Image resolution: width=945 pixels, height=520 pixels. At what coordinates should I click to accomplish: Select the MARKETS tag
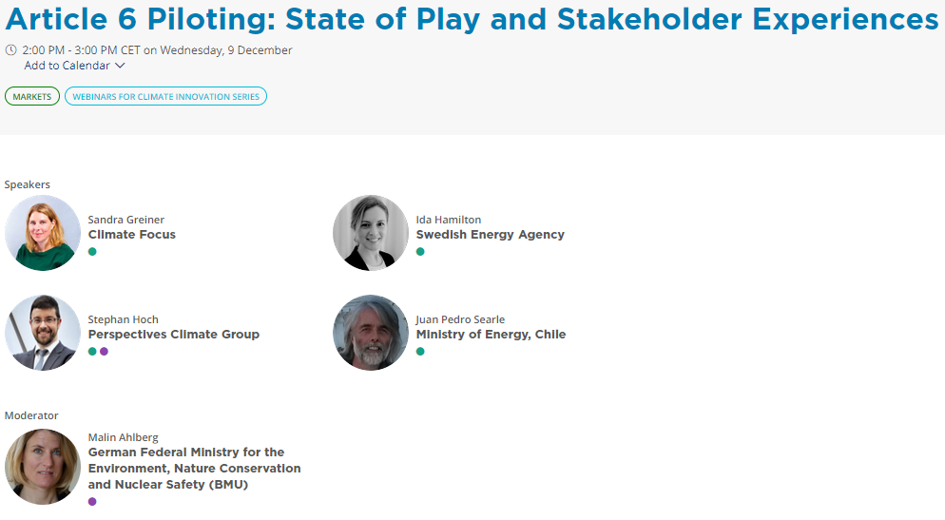(32, 96)
